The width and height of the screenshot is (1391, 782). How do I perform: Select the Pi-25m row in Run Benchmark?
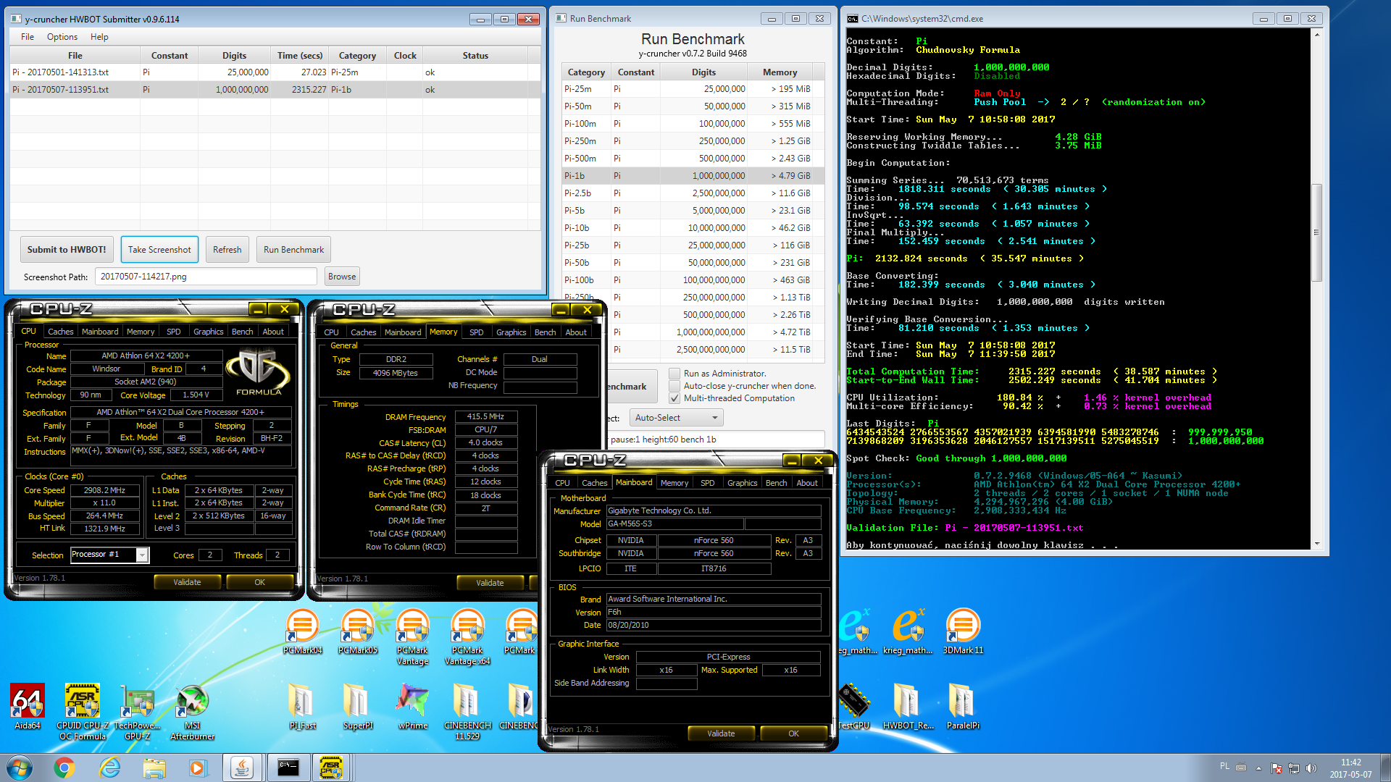(693, 89)
